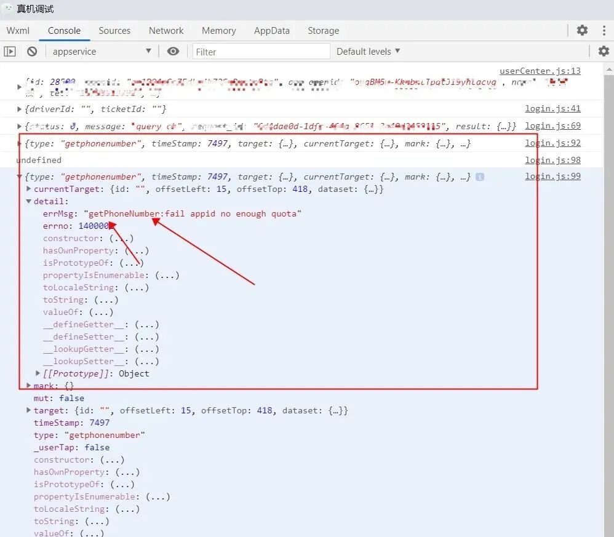Viewport: 614px width, 537px height.
Task: Open DevTools settings gear in tab bar
Action: 582,30
